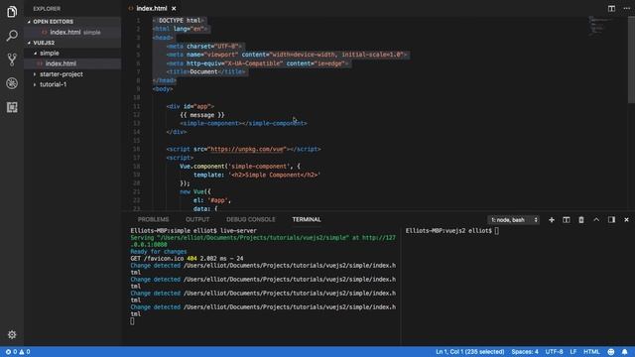Change file encoding UTF-8
Screen dimensions: 635x357
[x=554, y=352]
